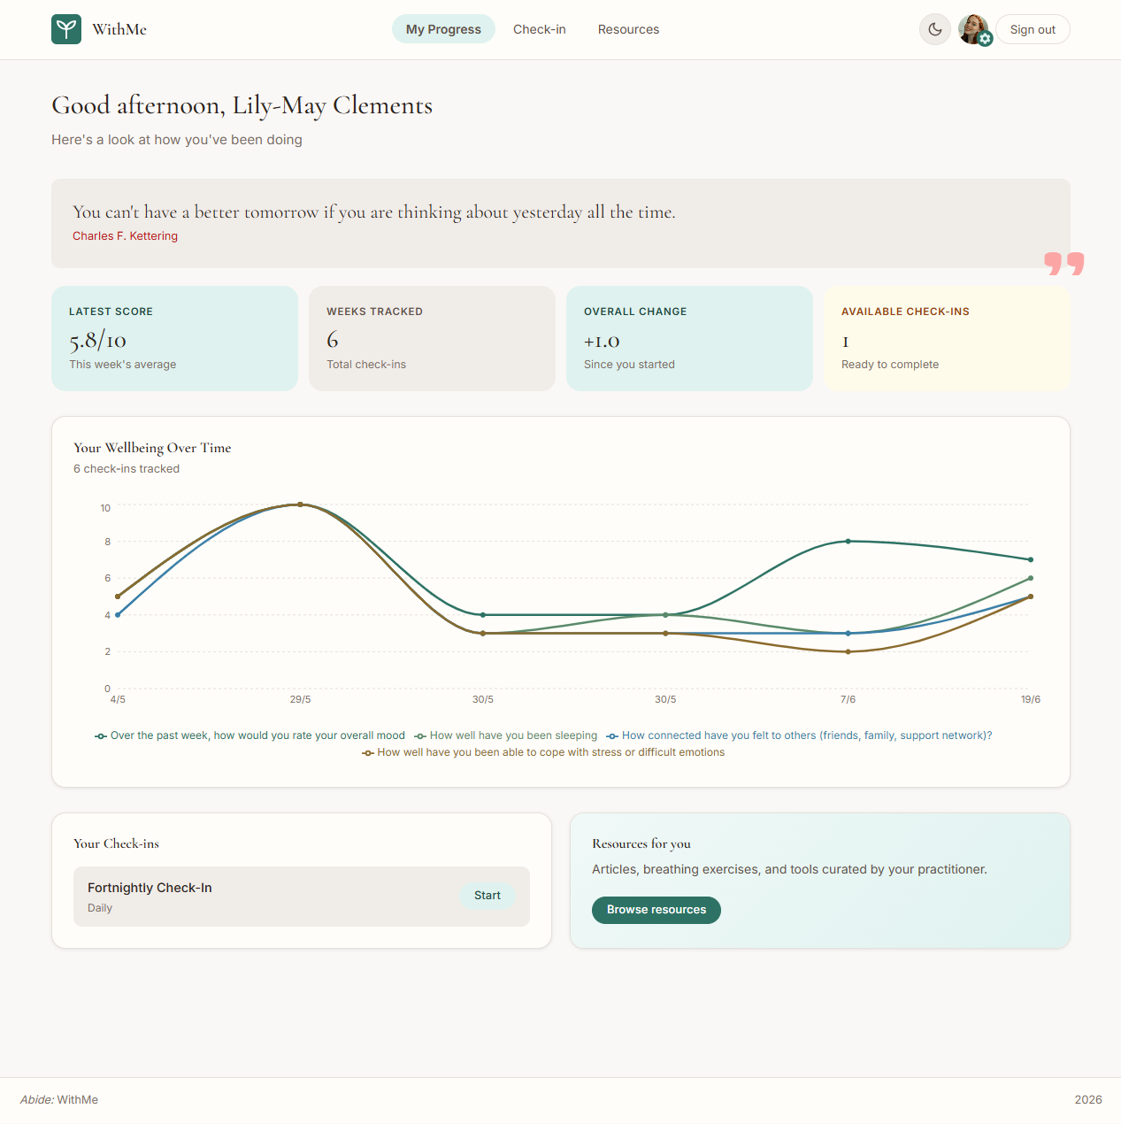Viewport: 1121px width, 1124px height.
Task: Click the 'Since you started' caption
Action: click(x=629, y=365)
